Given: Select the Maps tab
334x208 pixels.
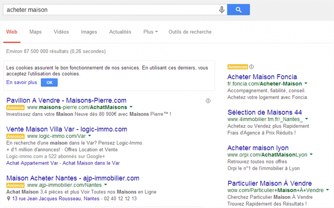Looking at the screenshot, I should [x=35, y=32].
